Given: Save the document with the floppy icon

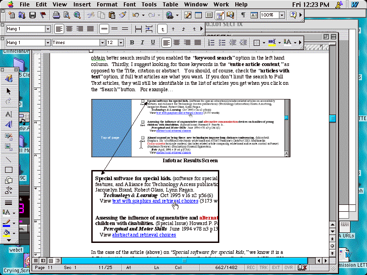Looking at the screenshot, I should pyautogui.click(x=32, y=15).
